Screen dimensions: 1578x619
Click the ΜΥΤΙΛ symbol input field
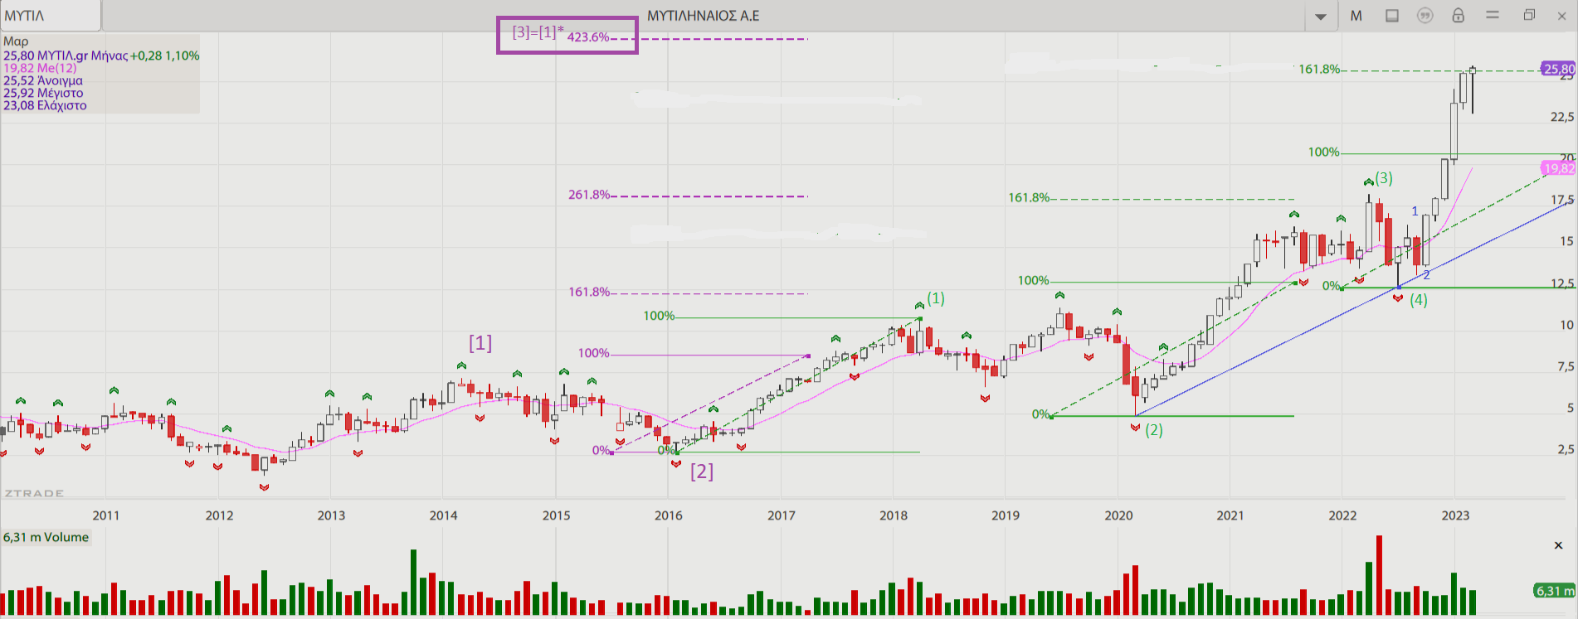50,16
